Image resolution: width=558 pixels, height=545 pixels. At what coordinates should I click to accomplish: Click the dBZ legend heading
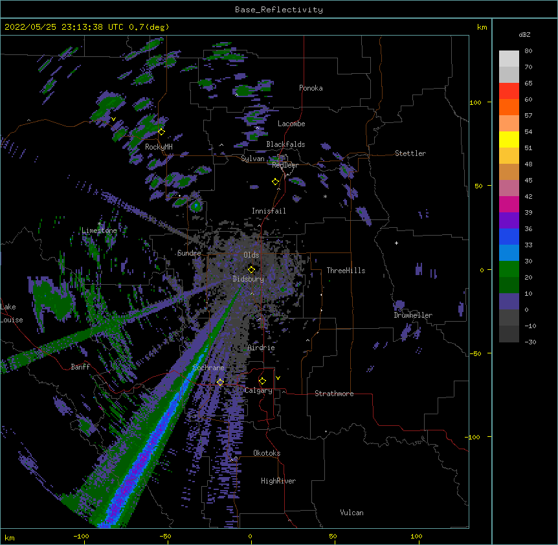pos(524,34)
